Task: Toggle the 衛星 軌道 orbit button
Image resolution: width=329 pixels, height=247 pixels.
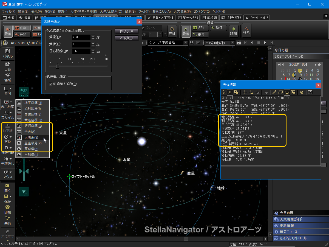Action: click(218, 28)
